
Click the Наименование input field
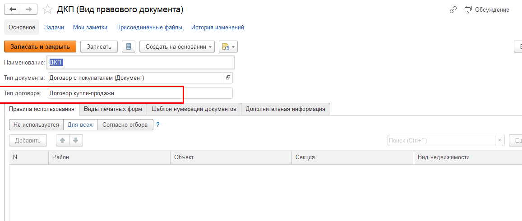pyautogui.click(x=141, y=62)
